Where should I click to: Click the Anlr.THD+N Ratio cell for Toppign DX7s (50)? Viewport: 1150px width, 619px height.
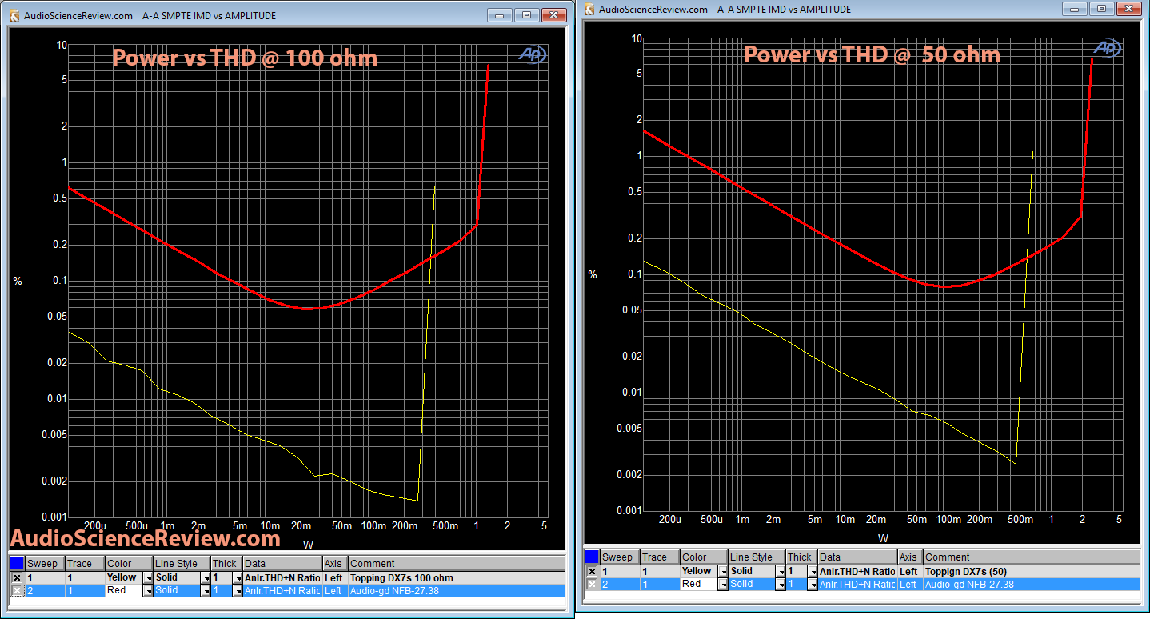coord(857,571)
